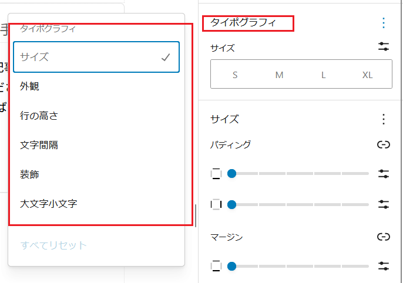This screenshot has height=283, width=403.
Task: Enable 行の高さ in the typography menu
Action: (x=96, y=116)
